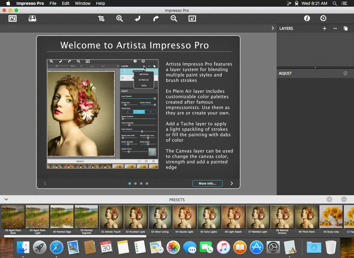Remove layer using the minus icon

[x=335, y=28]
